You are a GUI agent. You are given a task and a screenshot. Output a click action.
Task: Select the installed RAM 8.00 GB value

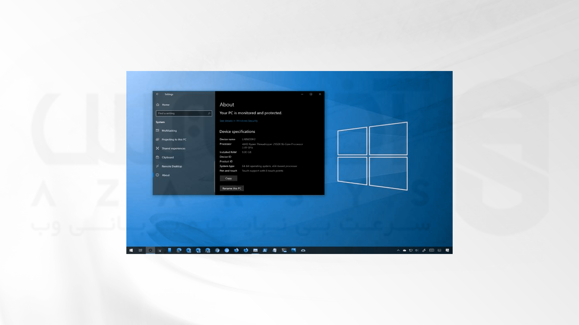click(x=247, y=152)
